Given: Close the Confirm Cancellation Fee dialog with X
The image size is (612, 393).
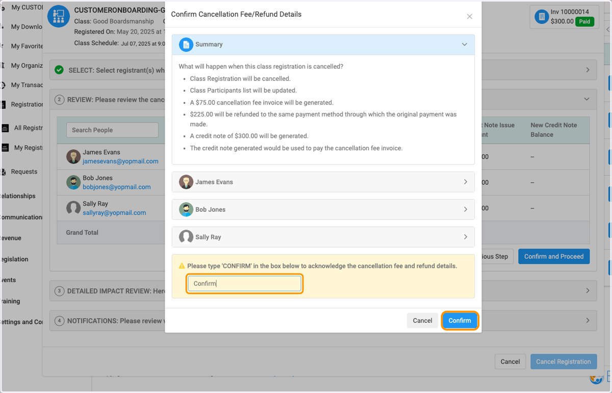Looking at the screenshot, I should 470,17.
